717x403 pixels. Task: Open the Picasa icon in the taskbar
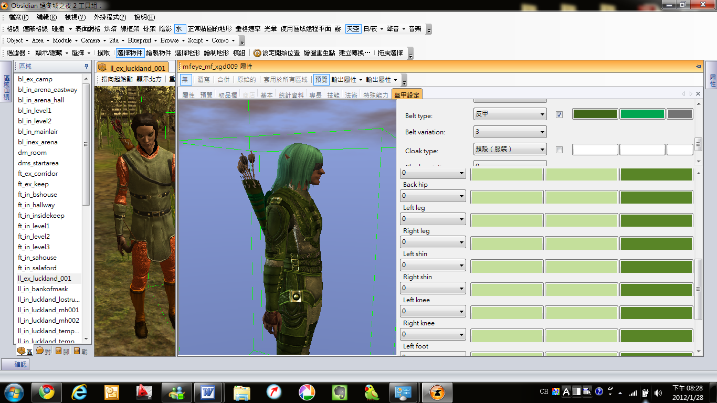tap(307, 392)
